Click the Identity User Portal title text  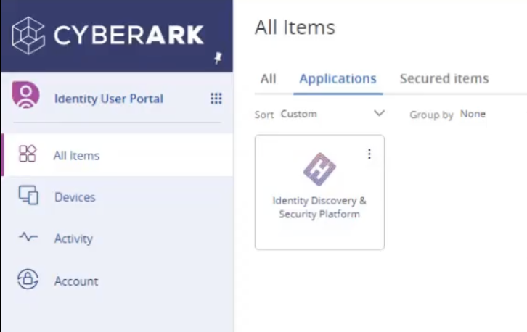point(109,99)
